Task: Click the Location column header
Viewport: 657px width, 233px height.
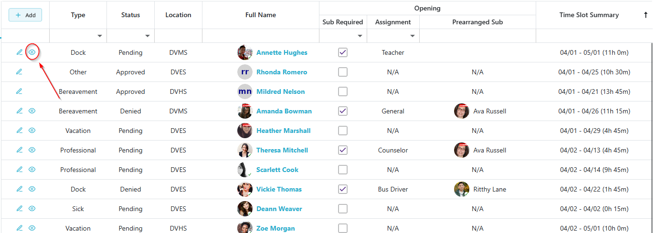Action: [178, 15]
